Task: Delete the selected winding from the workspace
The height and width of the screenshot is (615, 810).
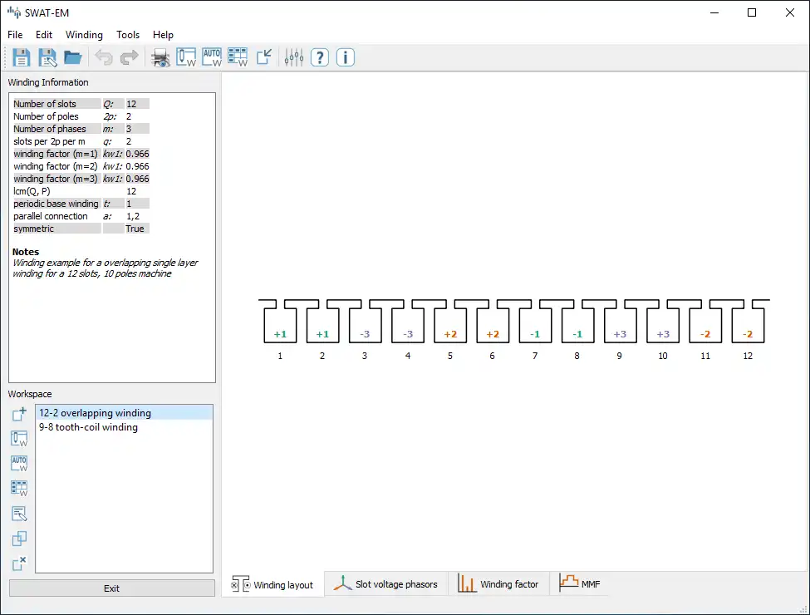Action: point(19,564)
